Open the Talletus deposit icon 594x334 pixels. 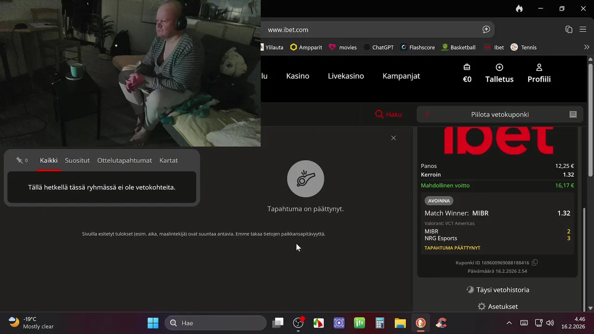coord(499,67)
